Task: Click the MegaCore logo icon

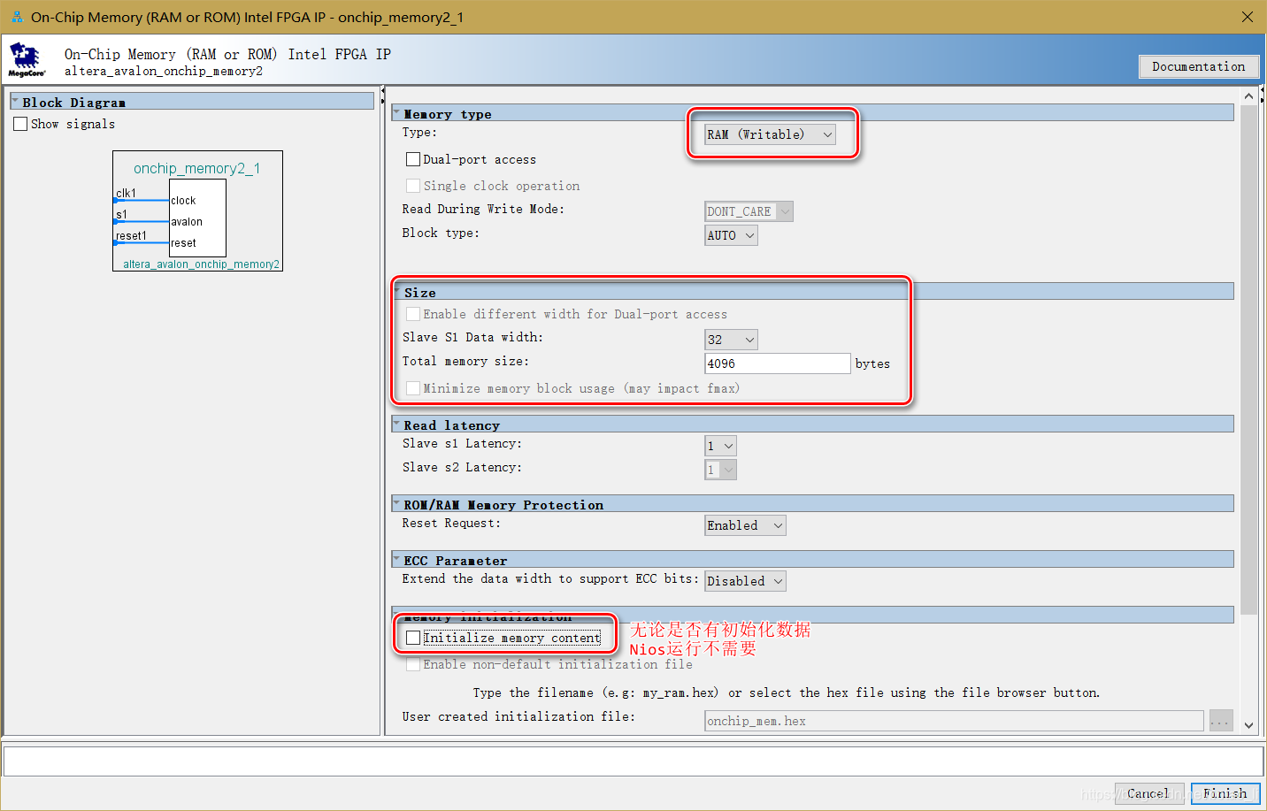Action: pyautogui.click(x=26, y=59)
